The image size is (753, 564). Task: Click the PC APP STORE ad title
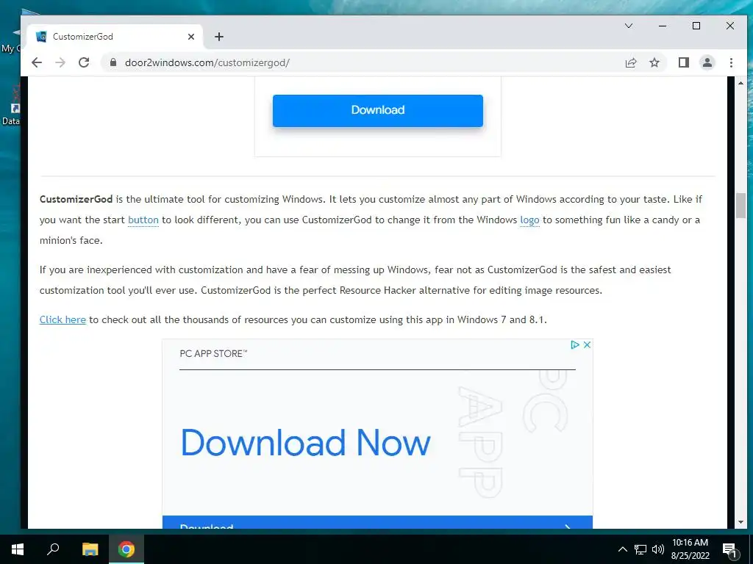213,354
